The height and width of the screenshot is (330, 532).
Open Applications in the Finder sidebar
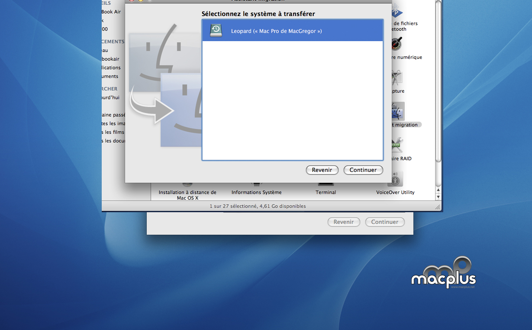pos(111,68)
